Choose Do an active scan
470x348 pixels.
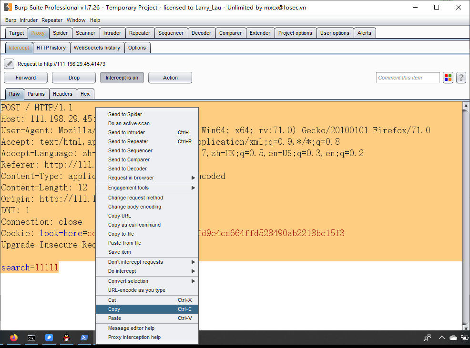[147, 123]
